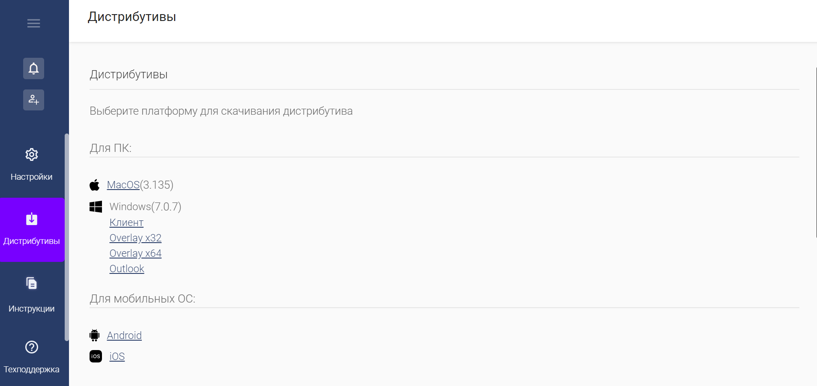
Task: Download the Outlook plugin link
Action: [127, 269]
